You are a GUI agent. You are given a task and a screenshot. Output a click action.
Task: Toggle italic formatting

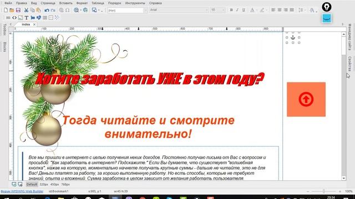237,10
